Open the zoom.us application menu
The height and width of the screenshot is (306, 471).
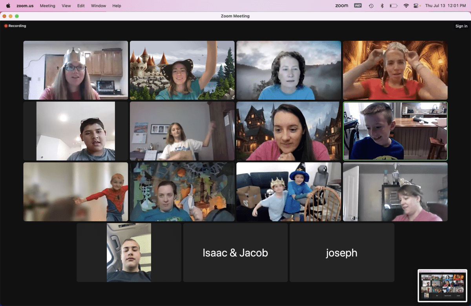point(25,5)
